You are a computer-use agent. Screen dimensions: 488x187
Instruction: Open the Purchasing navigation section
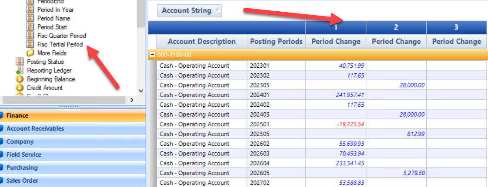pos(73,168)
